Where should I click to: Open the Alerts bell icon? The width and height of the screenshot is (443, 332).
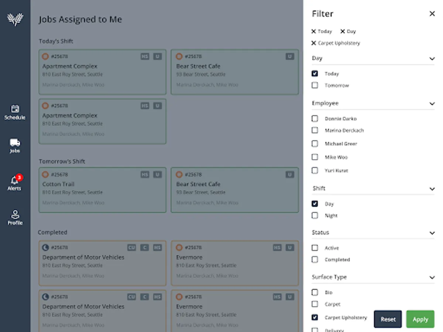click(x=15, y=180)
